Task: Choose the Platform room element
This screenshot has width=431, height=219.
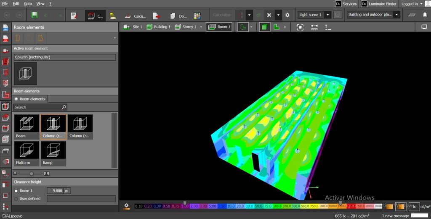Action: (x=27, y=153)
